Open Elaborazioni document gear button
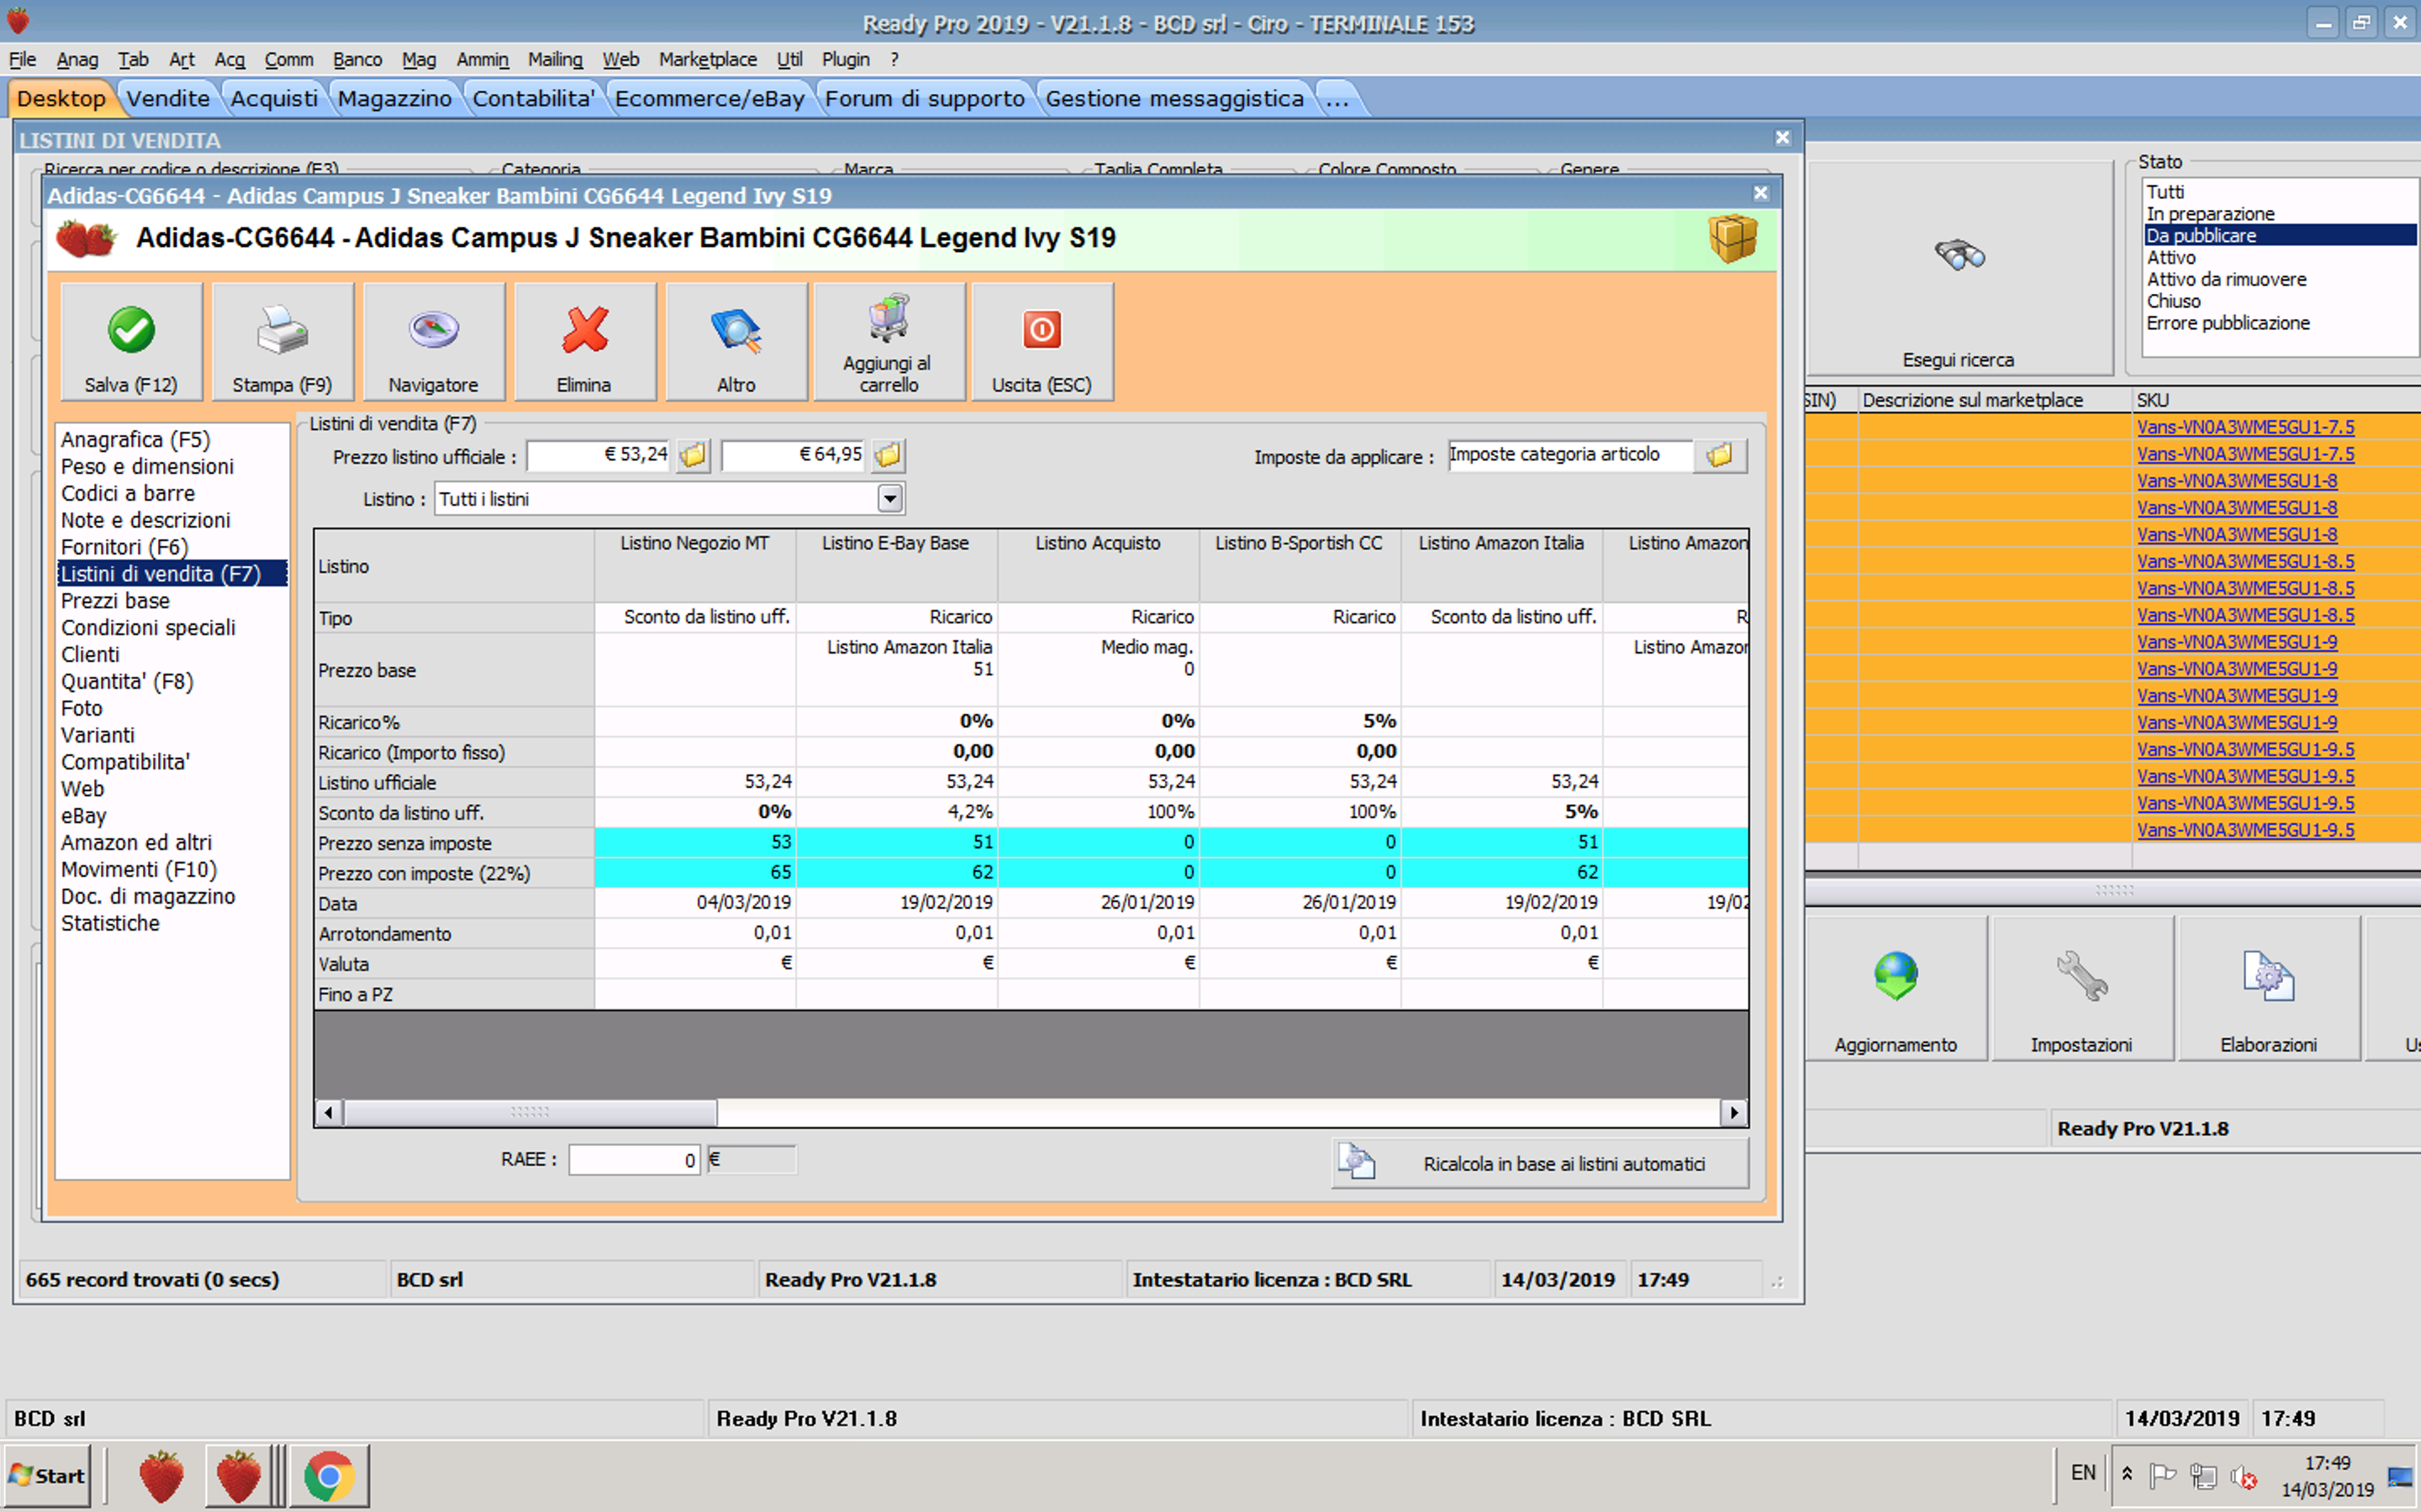2421x1512 pixels. point(2268,989)
